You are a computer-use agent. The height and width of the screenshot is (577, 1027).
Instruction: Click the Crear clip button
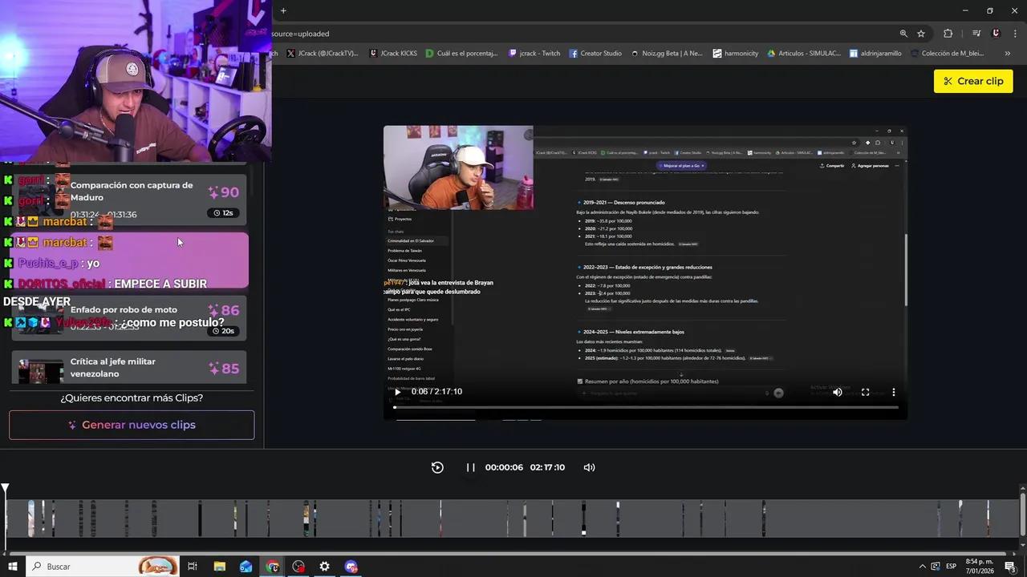click(973, 81)
